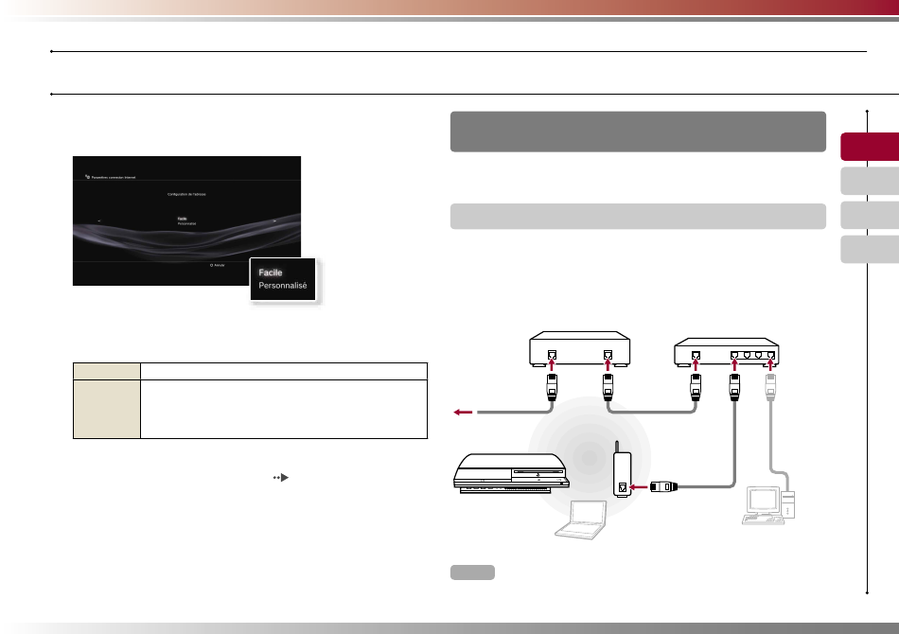Click Annuler at the PS3 screen bottom

218,265
